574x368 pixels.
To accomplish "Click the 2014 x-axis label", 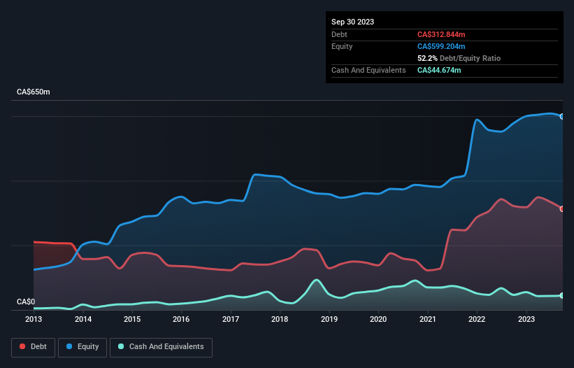I will [83, 319].
